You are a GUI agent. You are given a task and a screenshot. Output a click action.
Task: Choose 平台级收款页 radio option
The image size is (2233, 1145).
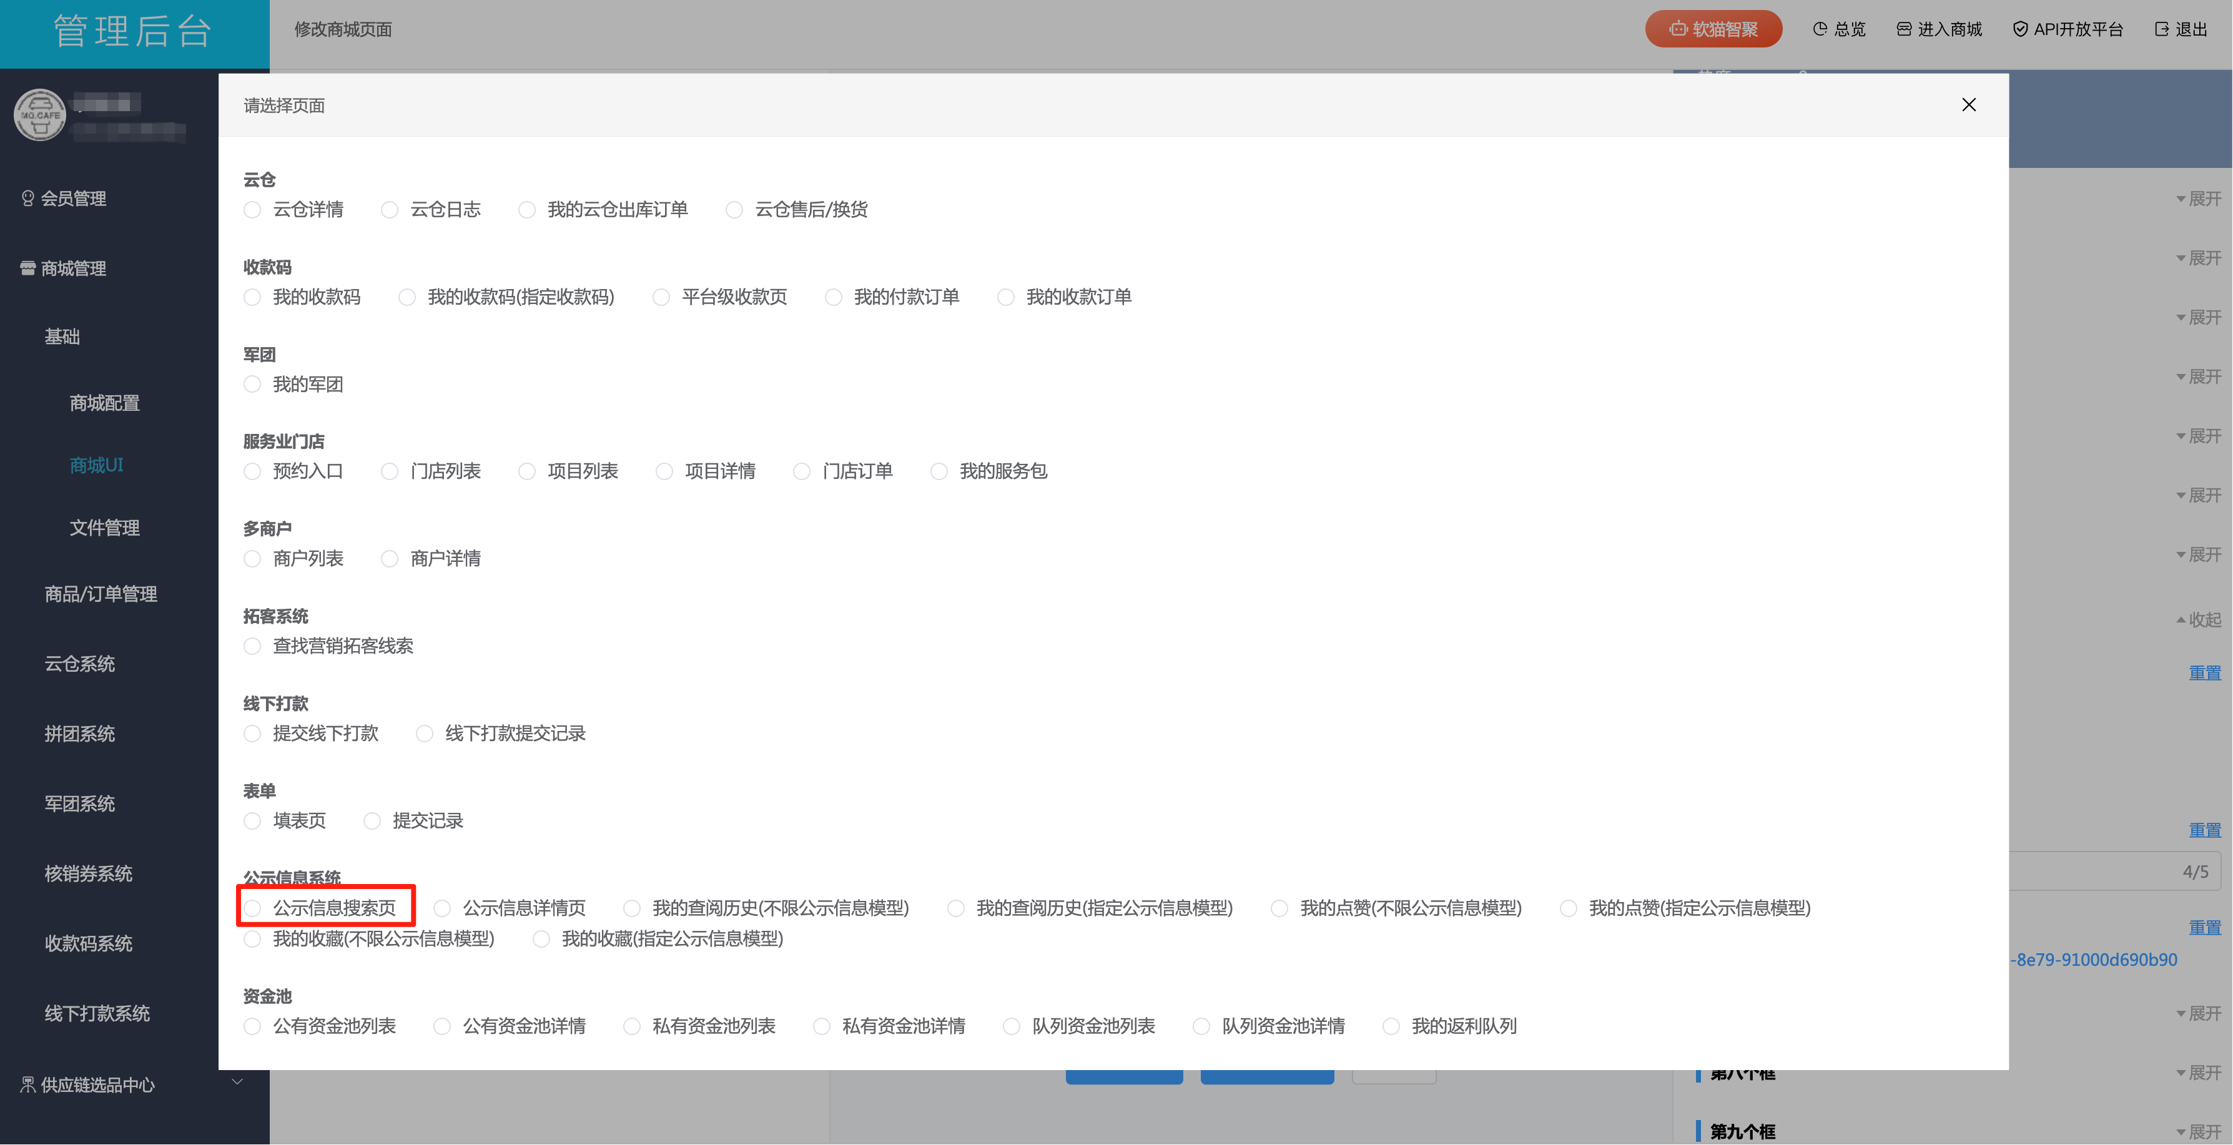point(661,297)
